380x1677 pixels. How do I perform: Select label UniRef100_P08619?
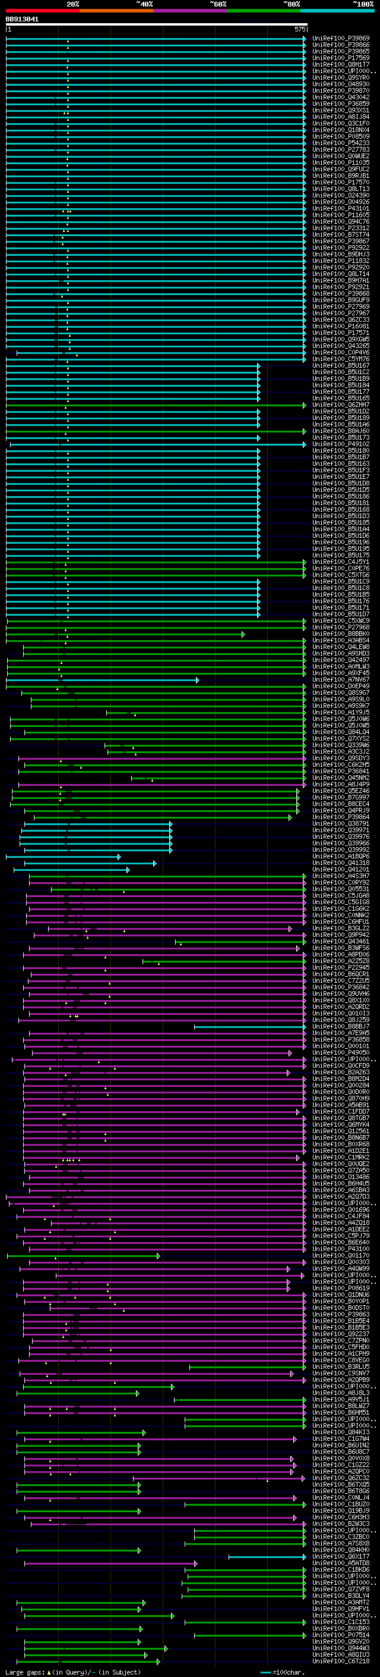point(341,1289)
